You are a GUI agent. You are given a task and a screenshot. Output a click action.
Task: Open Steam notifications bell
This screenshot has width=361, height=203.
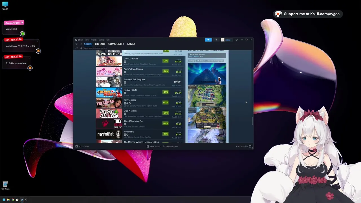tap(216, 40)
